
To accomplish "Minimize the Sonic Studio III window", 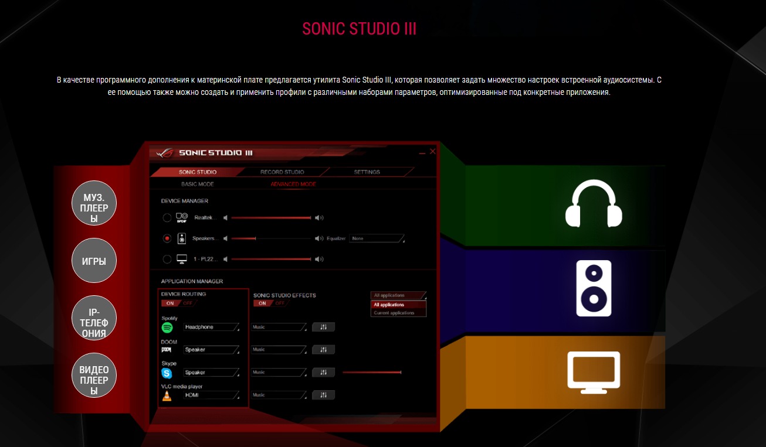I will point(422,152).
